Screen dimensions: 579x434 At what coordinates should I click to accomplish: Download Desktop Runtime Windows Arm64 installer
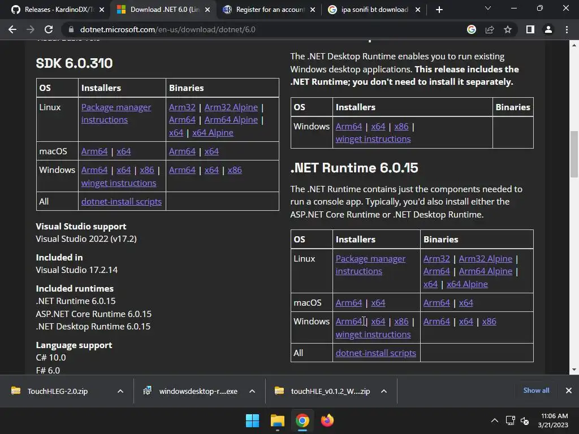[348, 126]
